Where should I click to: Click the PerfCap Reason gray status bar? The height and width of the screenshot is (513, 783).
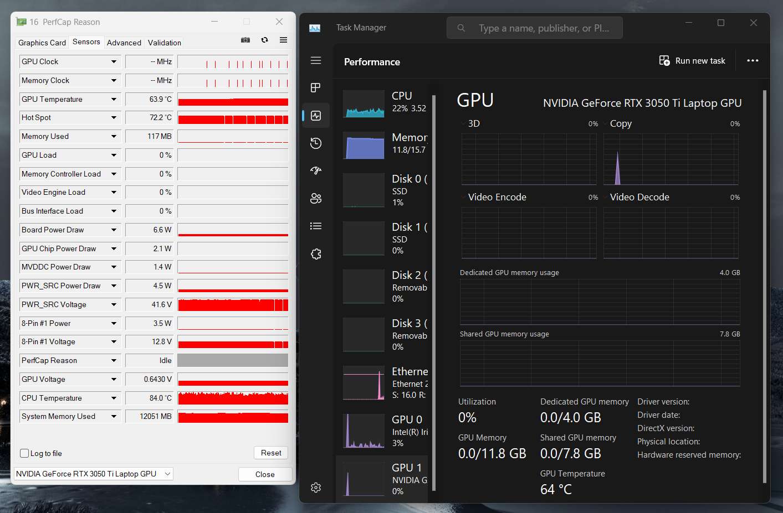point(233,360)
